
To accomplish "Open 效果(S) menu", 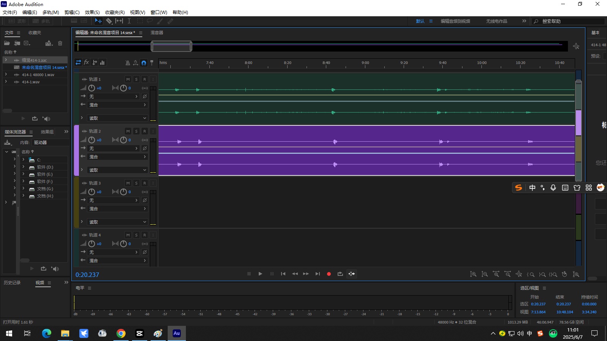I will (x=92, y=12).
